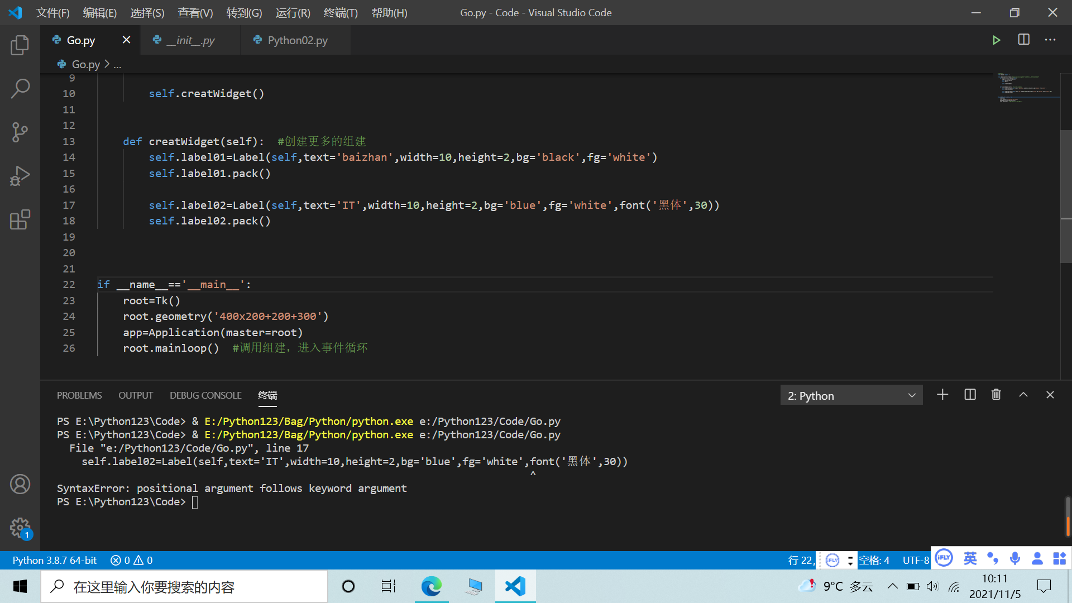Open the 文件(F) menu
This screenshot has width=1072, height=603.
[52, 12]
